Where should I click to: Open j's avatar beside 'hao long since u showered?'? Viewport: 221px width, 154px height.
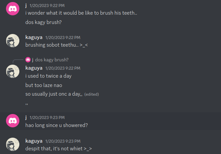13,120
